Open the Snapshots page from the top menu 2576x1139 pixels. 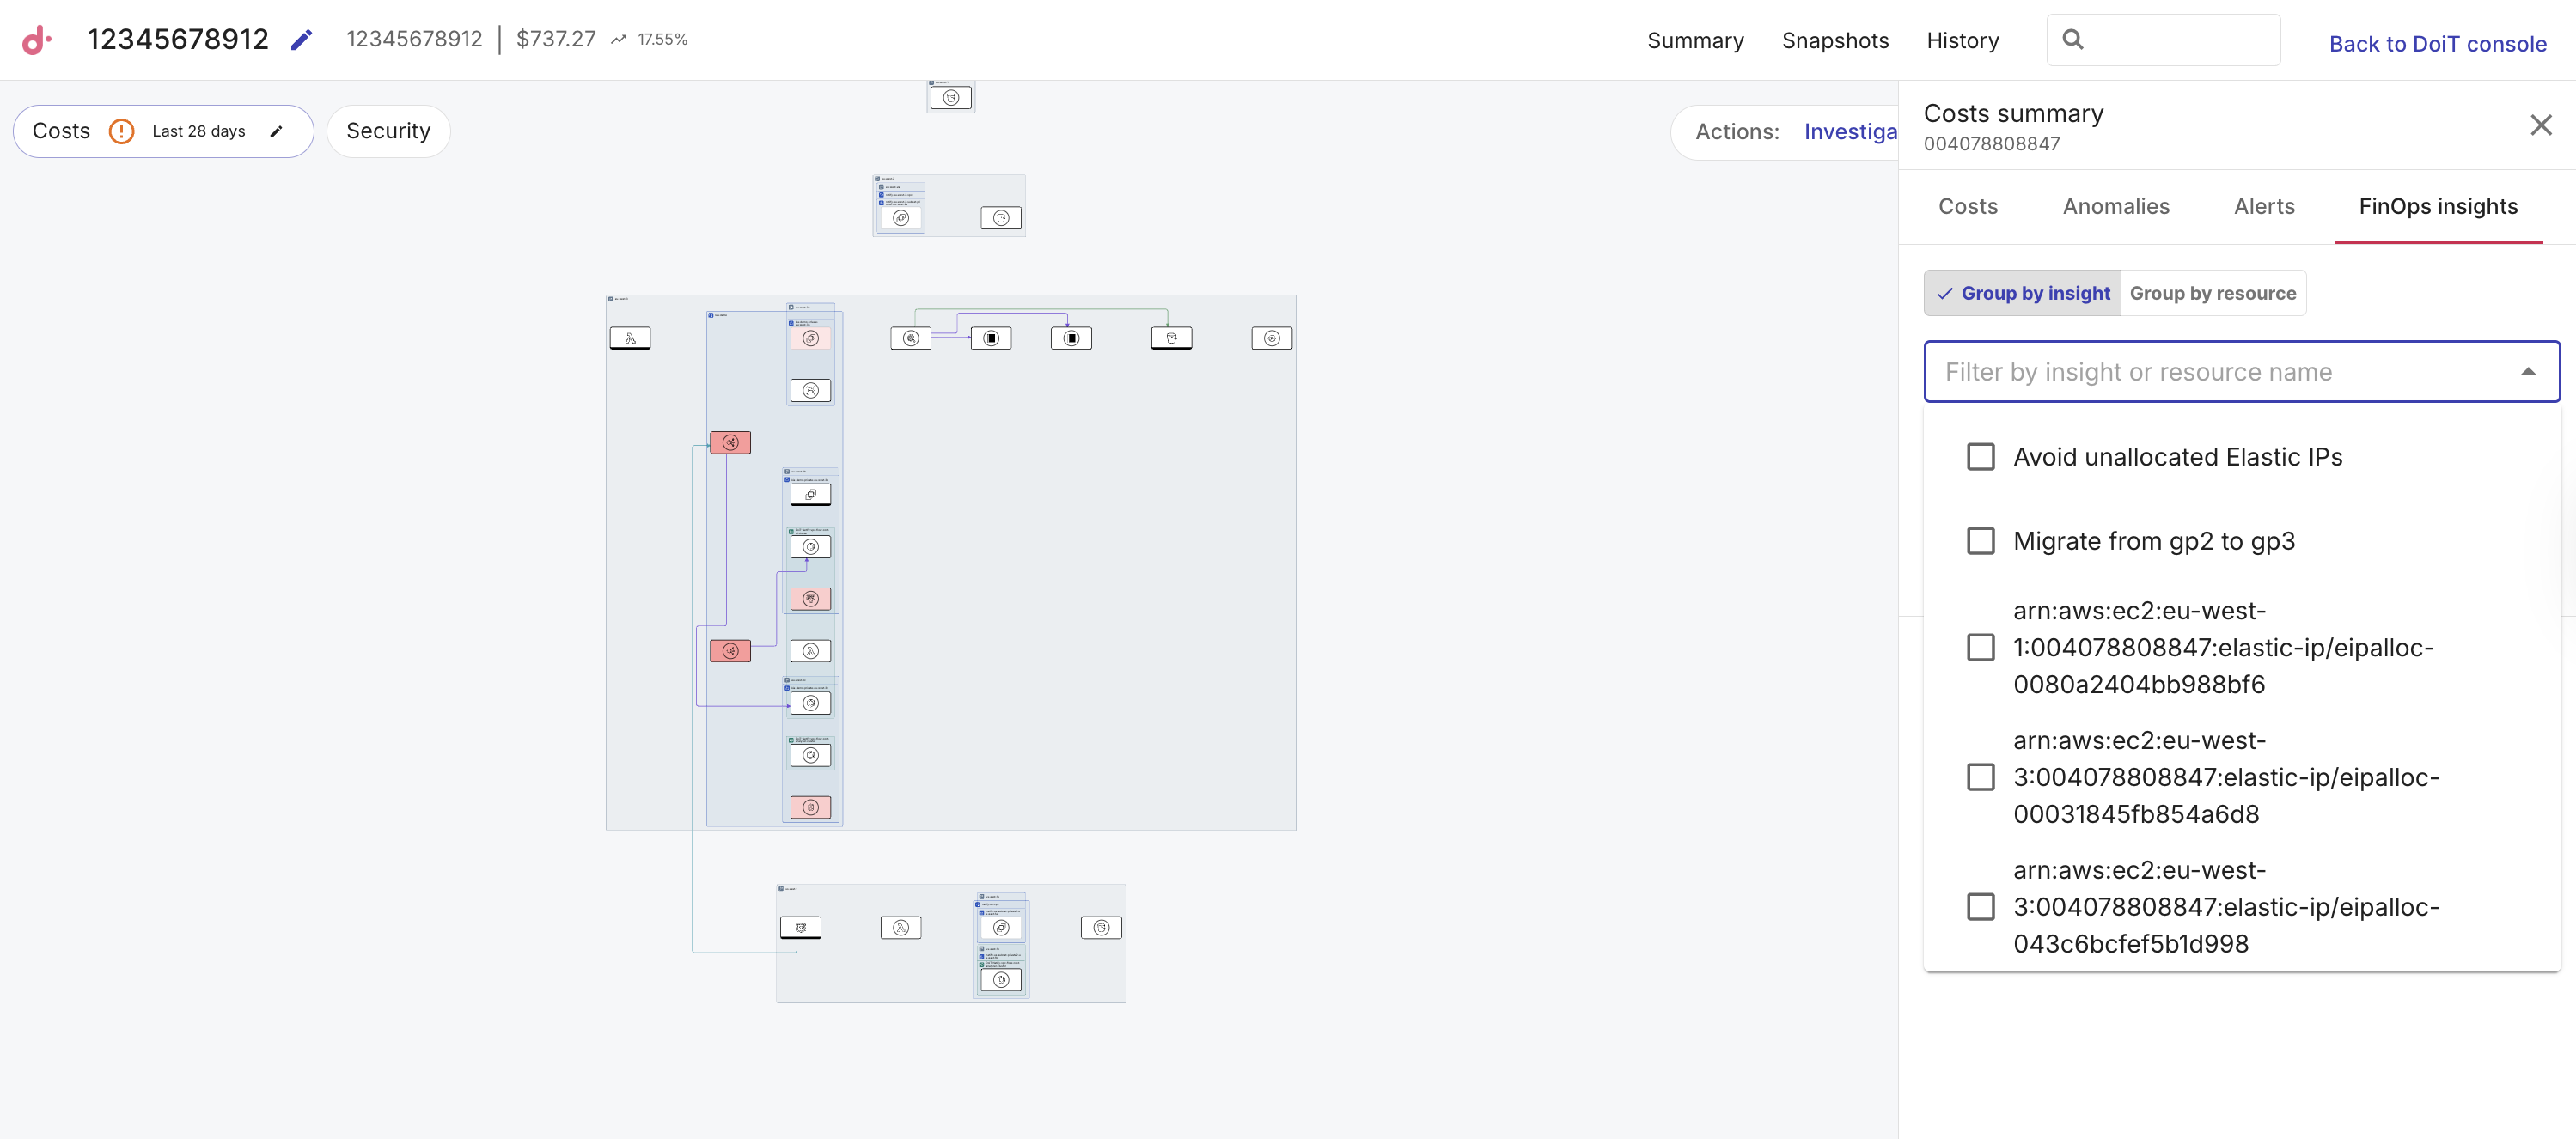[1835, 41]
